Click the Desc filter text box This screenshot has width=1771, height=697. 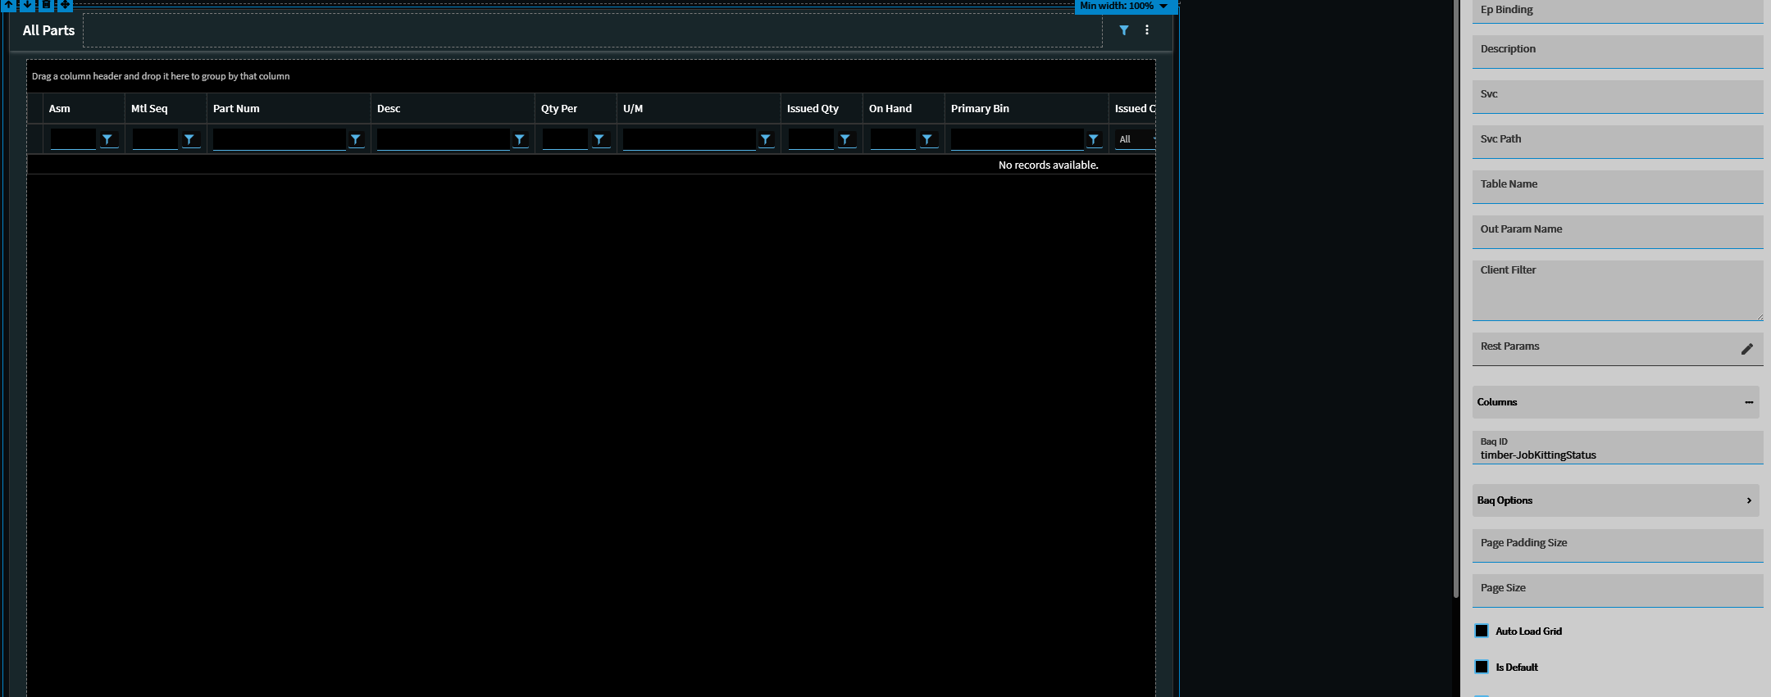coord(444,139)
